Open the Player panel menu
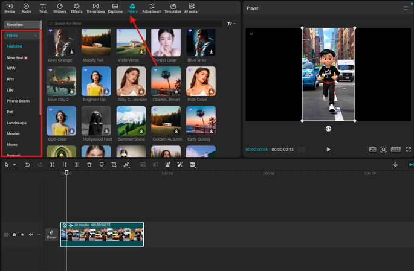This screenshot has width=414, height=271. (406, 8)
